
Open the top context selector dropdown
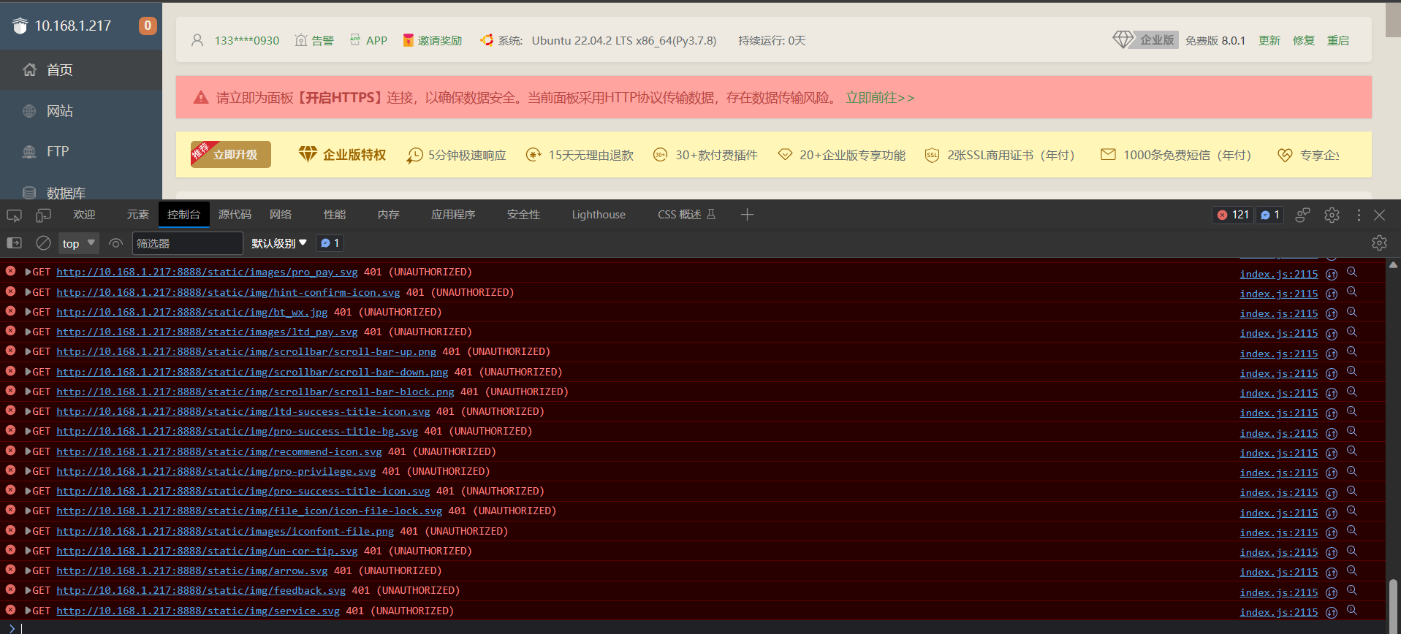78,243
